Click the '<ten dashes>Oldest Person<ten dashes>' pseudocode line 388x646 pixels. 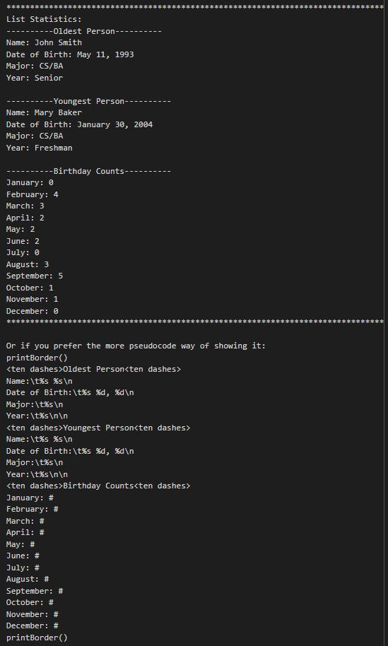click(x=93, y=369)
